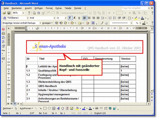
Task: Select the Draw Table pencil icon
Action: tap(102, 23)
